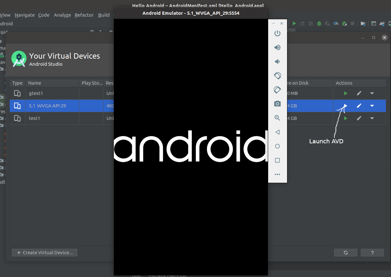This screenshot has width=391, height=277.
Task: Activate the emulator zoom magnifier icon
Action: point(277,118)
